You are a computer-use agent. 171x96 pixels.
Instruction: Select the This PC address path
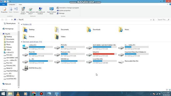click(21, 20)
